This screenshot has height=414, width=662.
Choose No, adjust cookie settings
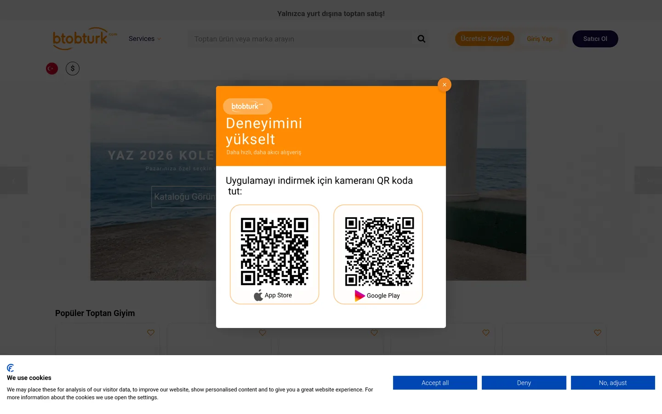[x=613, y=383]
